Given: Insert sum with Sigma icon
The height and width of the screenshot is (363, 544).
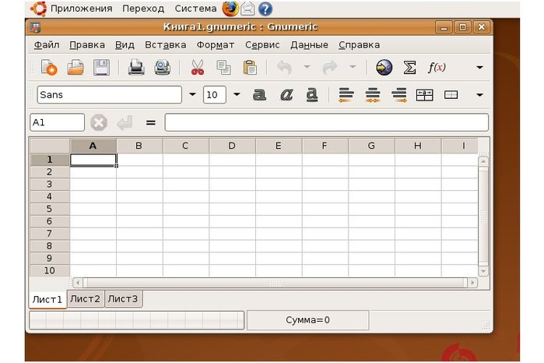Looking at the screenshot, I should 409,68.
